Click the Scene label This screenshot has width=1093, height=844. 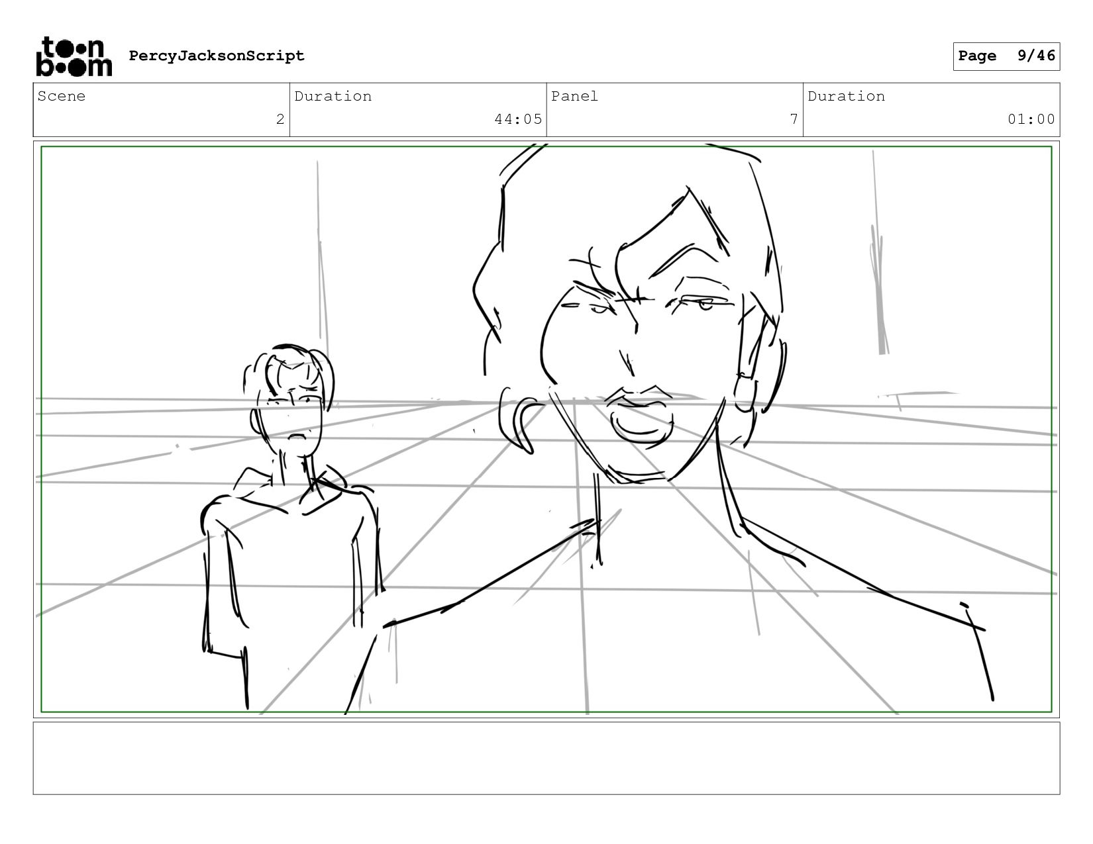click(x=62, y=96)
